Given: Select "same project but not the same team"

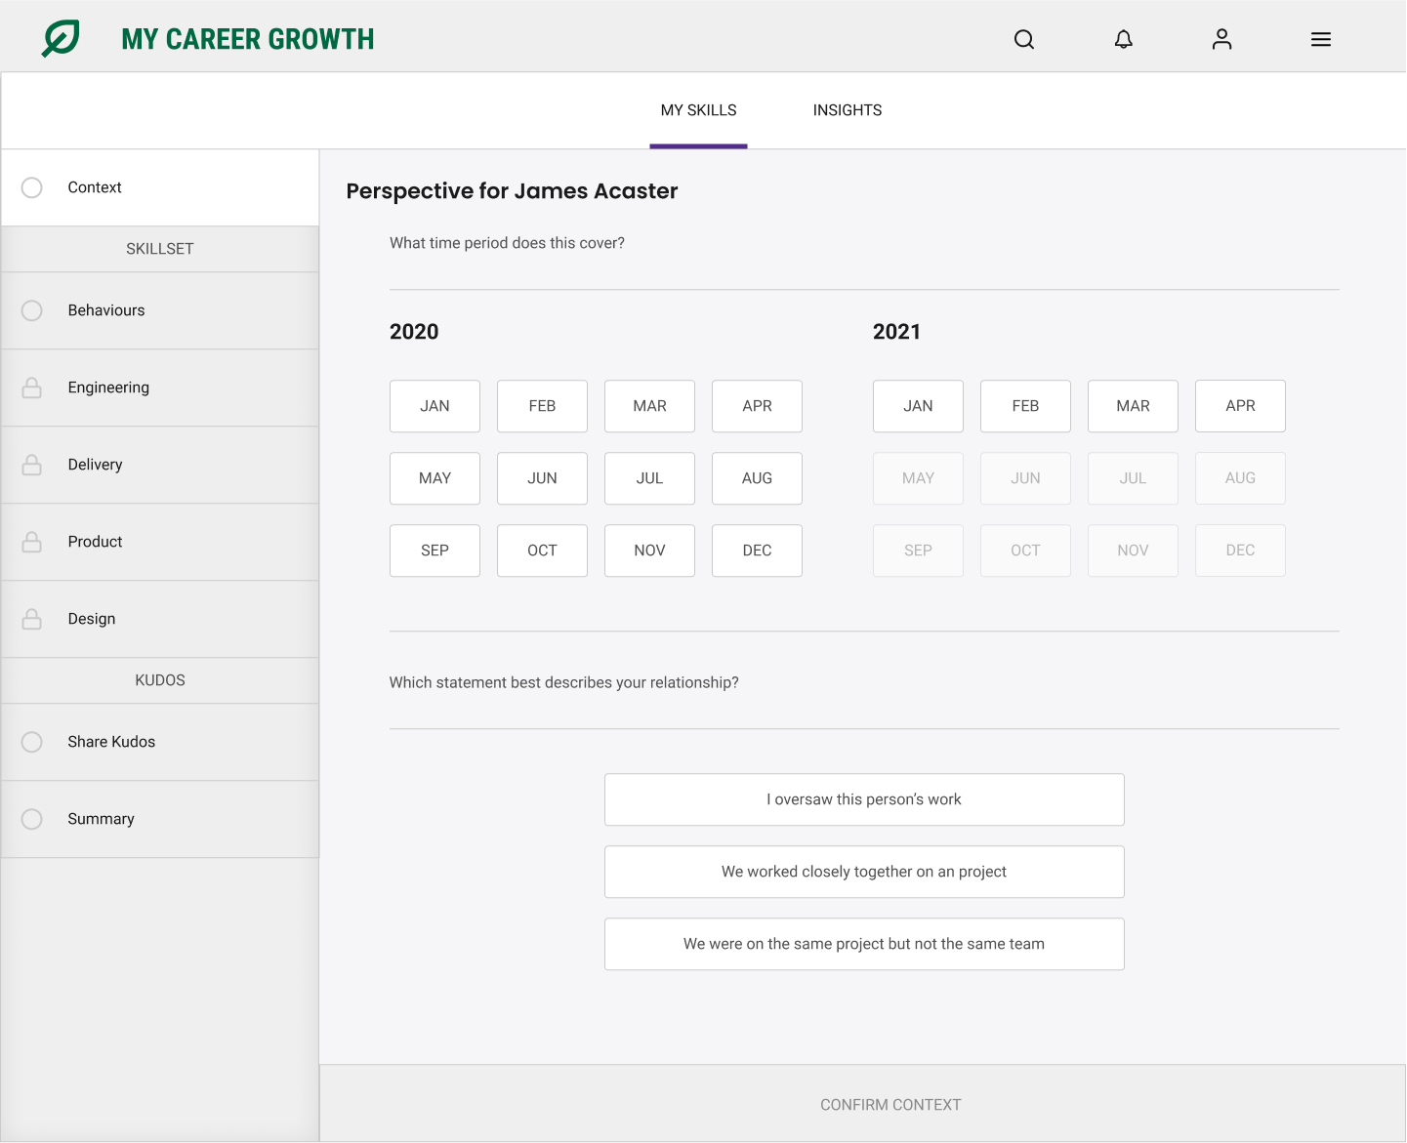Looking at the screenshot, I should 864,944.
